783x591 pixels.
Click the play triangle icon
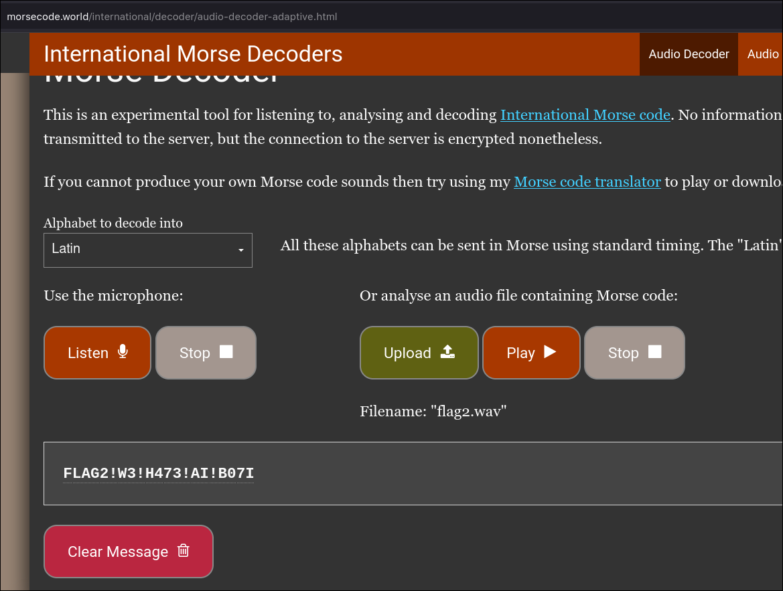550,352
